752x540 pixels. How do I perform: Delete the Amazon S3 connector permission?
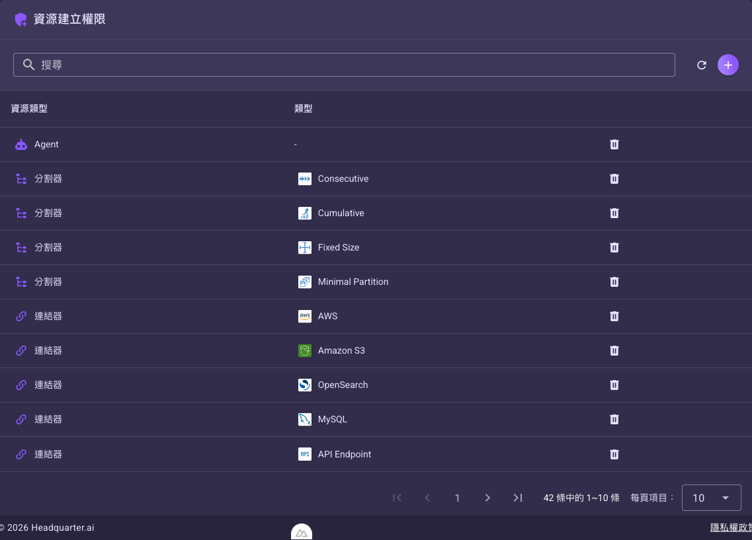614,351
